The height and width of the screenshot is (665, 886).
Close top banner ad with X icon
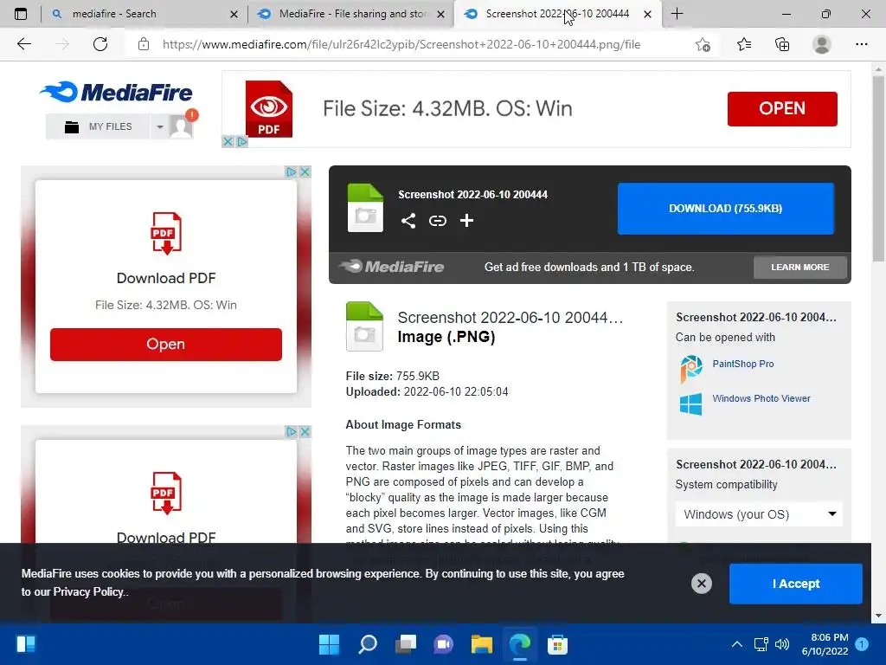(x=228, y=141)
